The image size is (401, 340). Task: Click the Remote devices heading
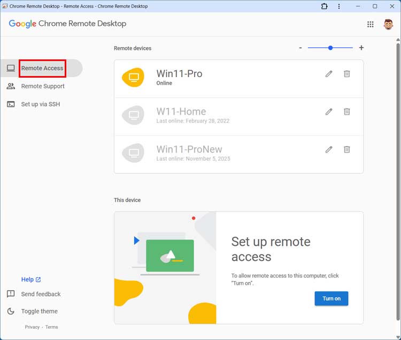pos(133,48)
